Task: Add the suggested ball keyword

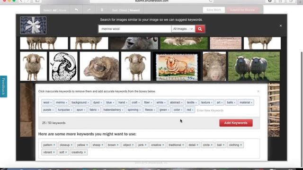Action: 221,145
